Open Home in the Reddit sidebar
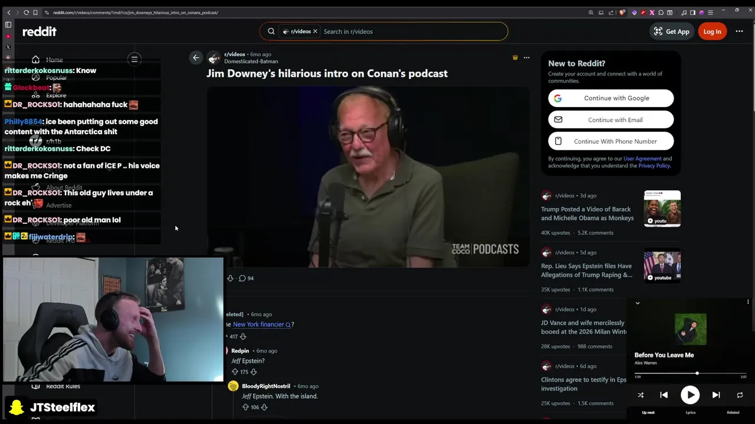Image resolution: width=755 pixels, height=424 pixels. (54, 59)
